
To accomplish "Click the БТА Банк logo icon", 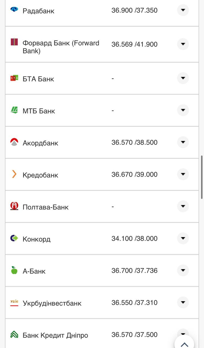I will click(x=14, y=78).
